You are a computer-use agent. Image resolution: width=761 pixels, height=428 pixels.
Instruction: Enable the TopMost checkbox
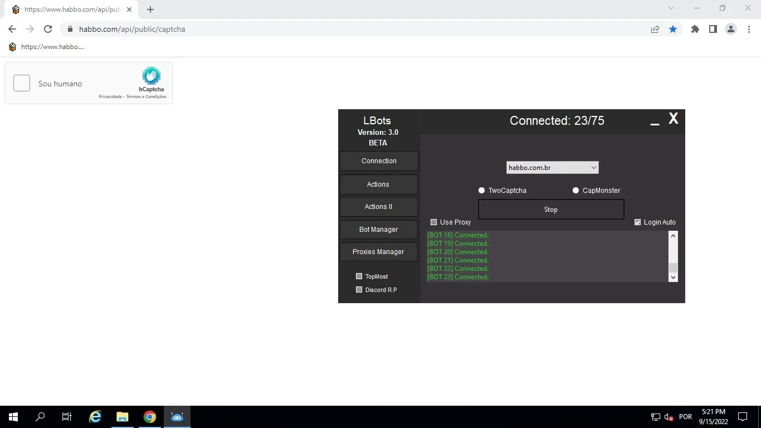[x=359, y=276]
